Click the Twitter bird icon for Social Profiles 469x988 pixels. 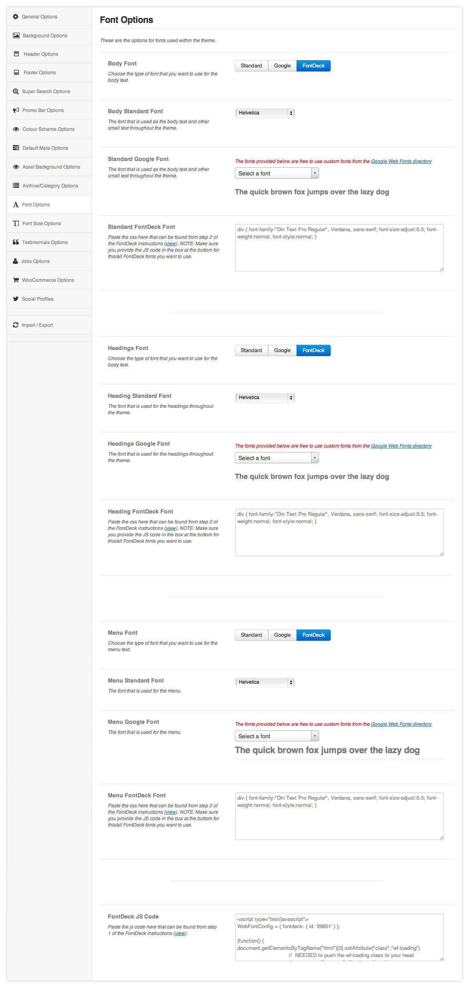[x=16, y=299]
